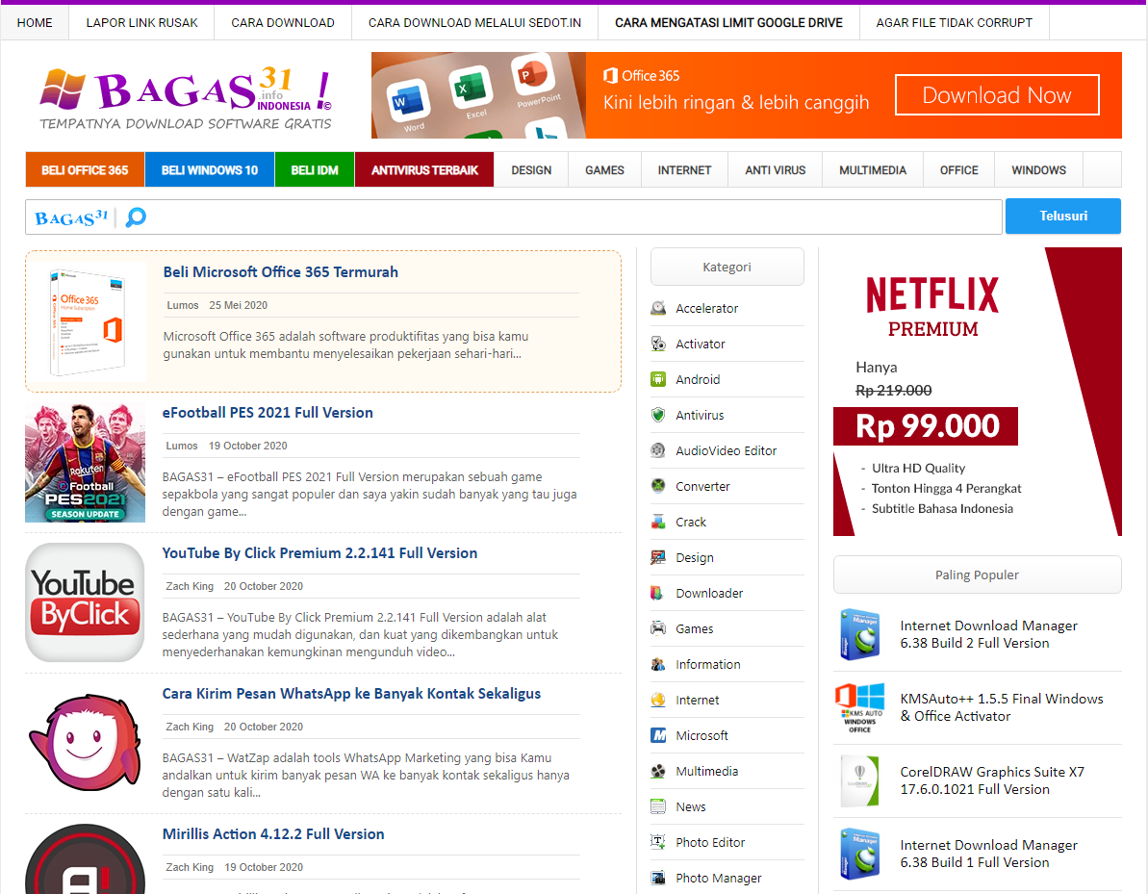
Task: Open Internet Download Manager 6.38 Build 1 link
Action: point(988,855)
